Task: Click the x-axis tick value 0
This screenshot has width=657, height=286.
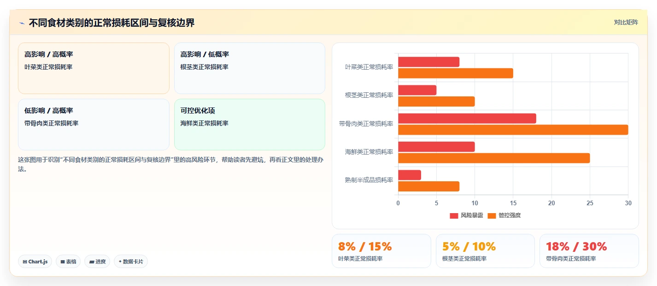Action: (398, 203)
